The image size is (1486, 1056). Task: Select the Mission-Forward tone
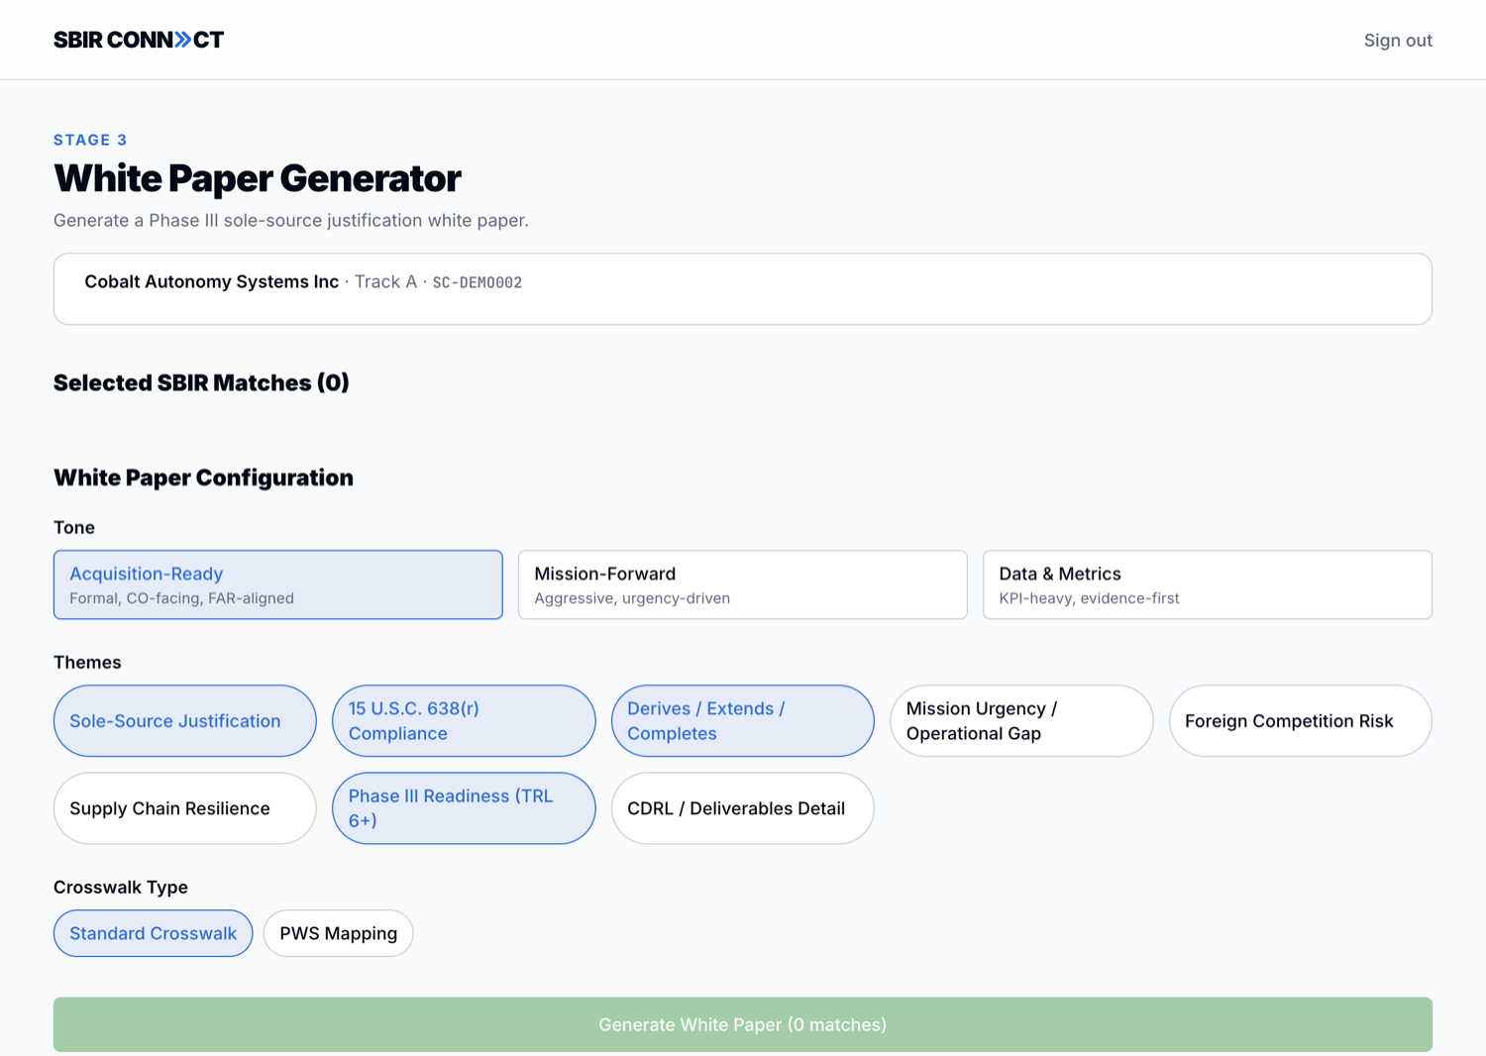point(743,584)
